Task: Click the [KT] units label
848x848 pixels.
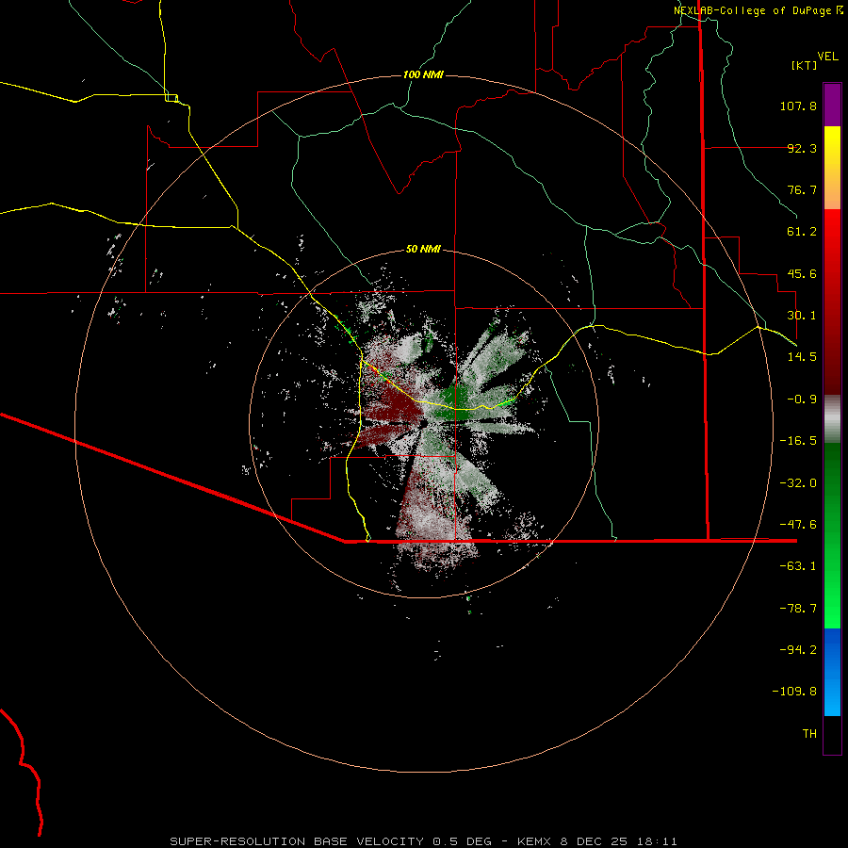Action: [x=805, y=65]
